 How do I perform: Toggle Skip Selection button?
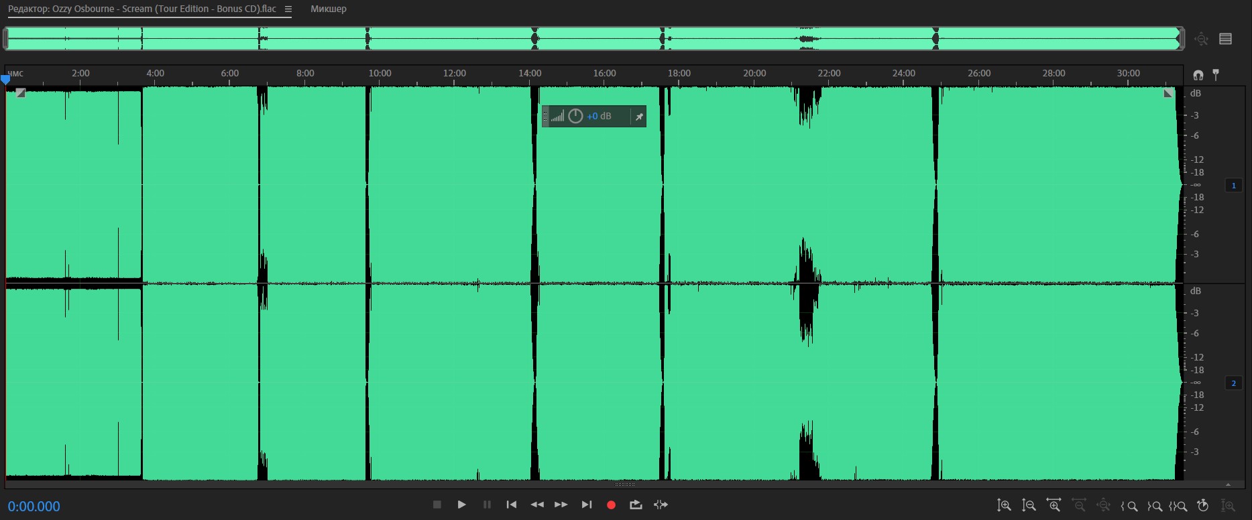coord(661,505)
